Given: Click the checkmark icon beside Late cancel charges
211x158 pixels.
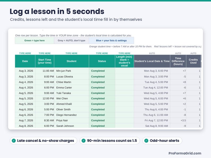Looking at the screenshot, I should [x=14, y=141].
